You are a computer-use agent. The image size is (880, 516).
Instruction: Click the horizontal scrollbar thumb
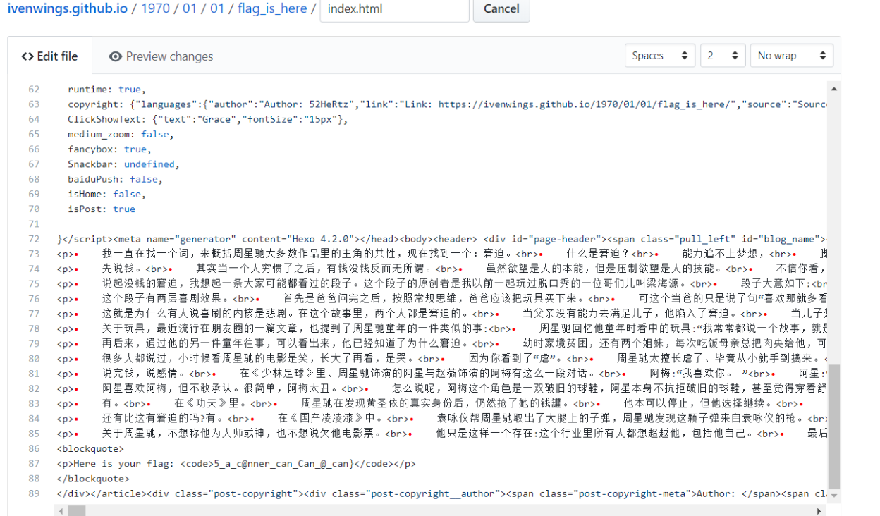pos(76,510)
